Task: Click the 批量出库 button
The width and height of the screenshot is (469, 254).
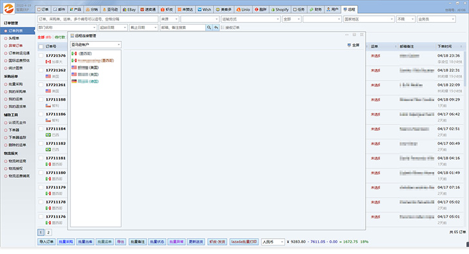Action: pyautogui.click(x=85, y=242)
